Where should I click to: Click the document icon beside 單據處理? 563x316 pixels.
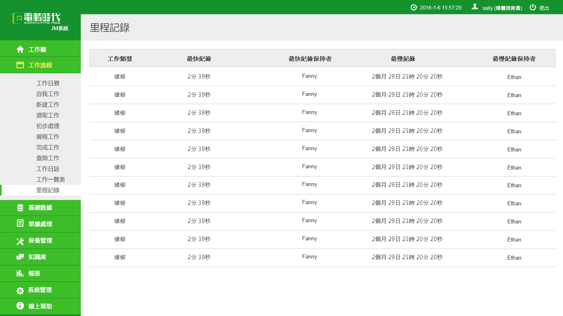click(x=20, y=223)
